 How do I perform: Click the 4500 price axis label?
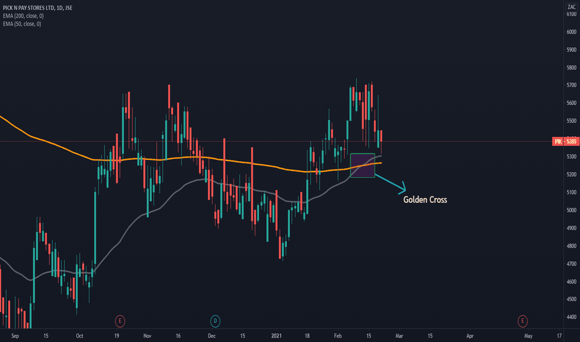pos(571,299)
